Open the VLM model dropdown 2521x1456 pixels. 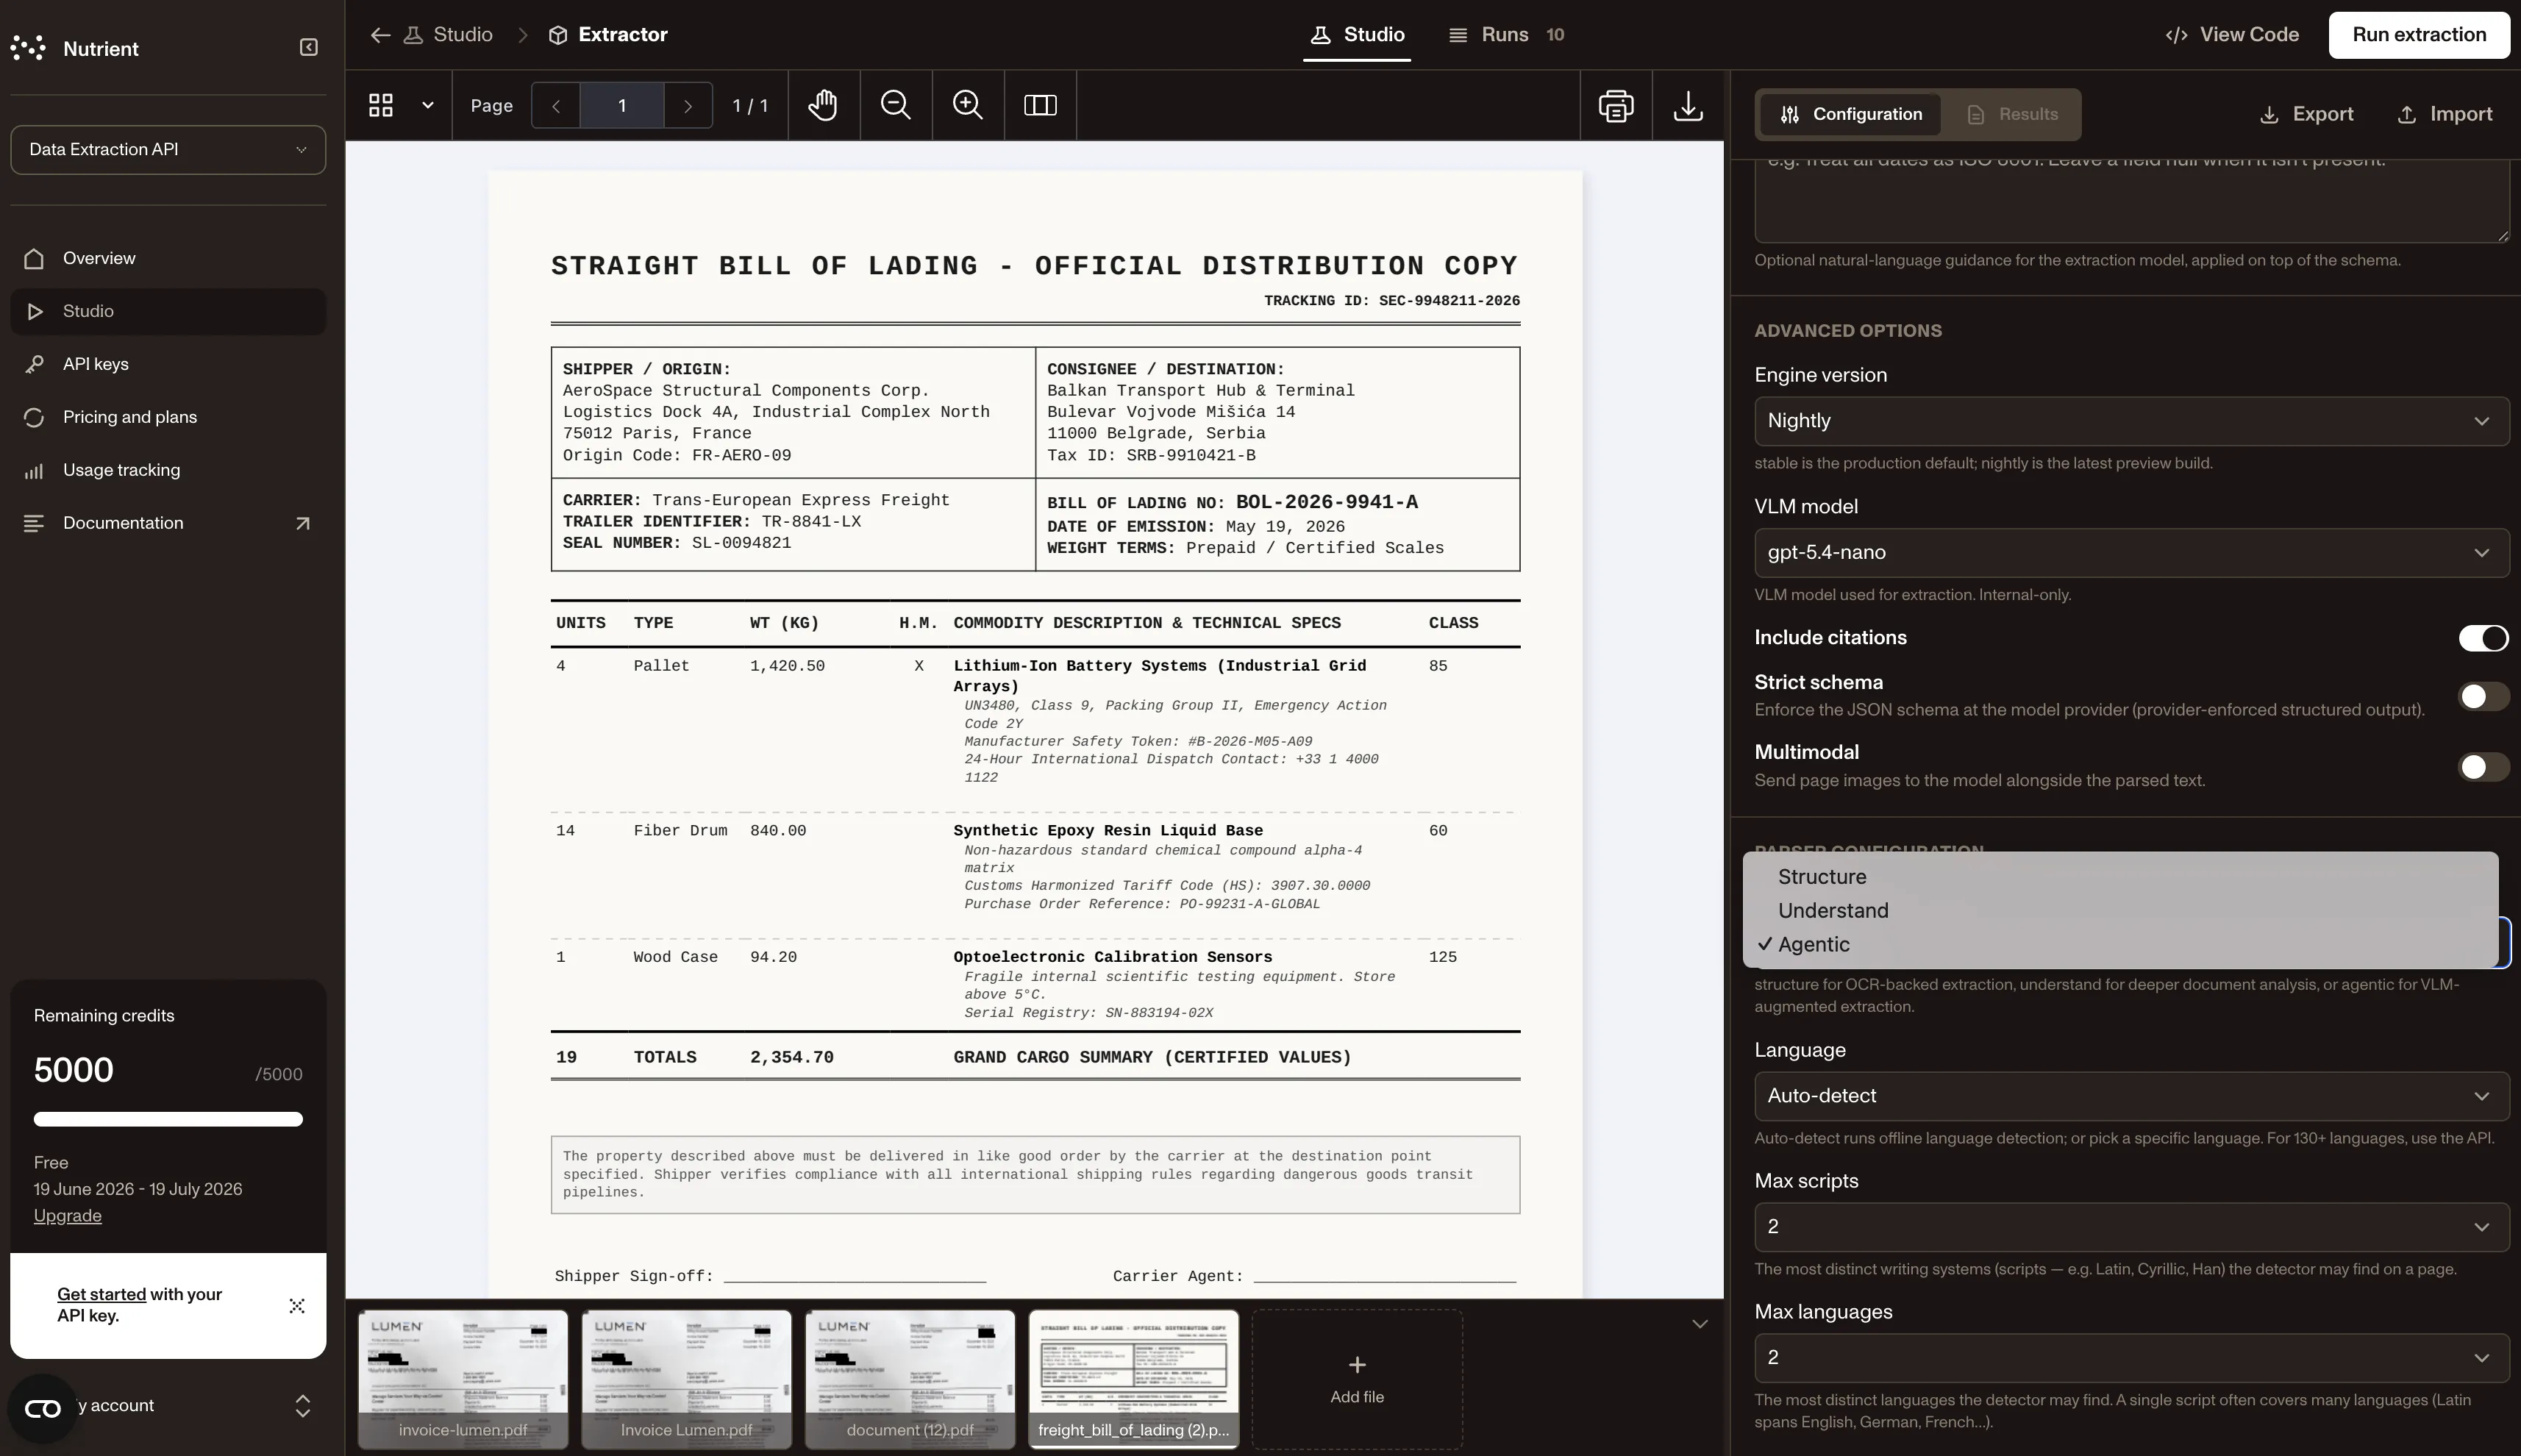coord(2131,553)
